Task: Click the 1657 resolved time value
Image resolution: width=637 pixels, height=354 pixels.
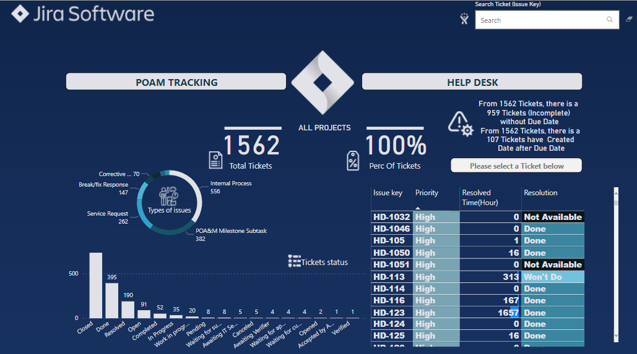Action: 508,313
